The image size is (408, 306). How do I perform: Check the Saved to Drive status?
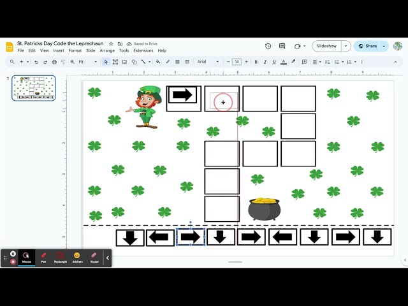142,44
